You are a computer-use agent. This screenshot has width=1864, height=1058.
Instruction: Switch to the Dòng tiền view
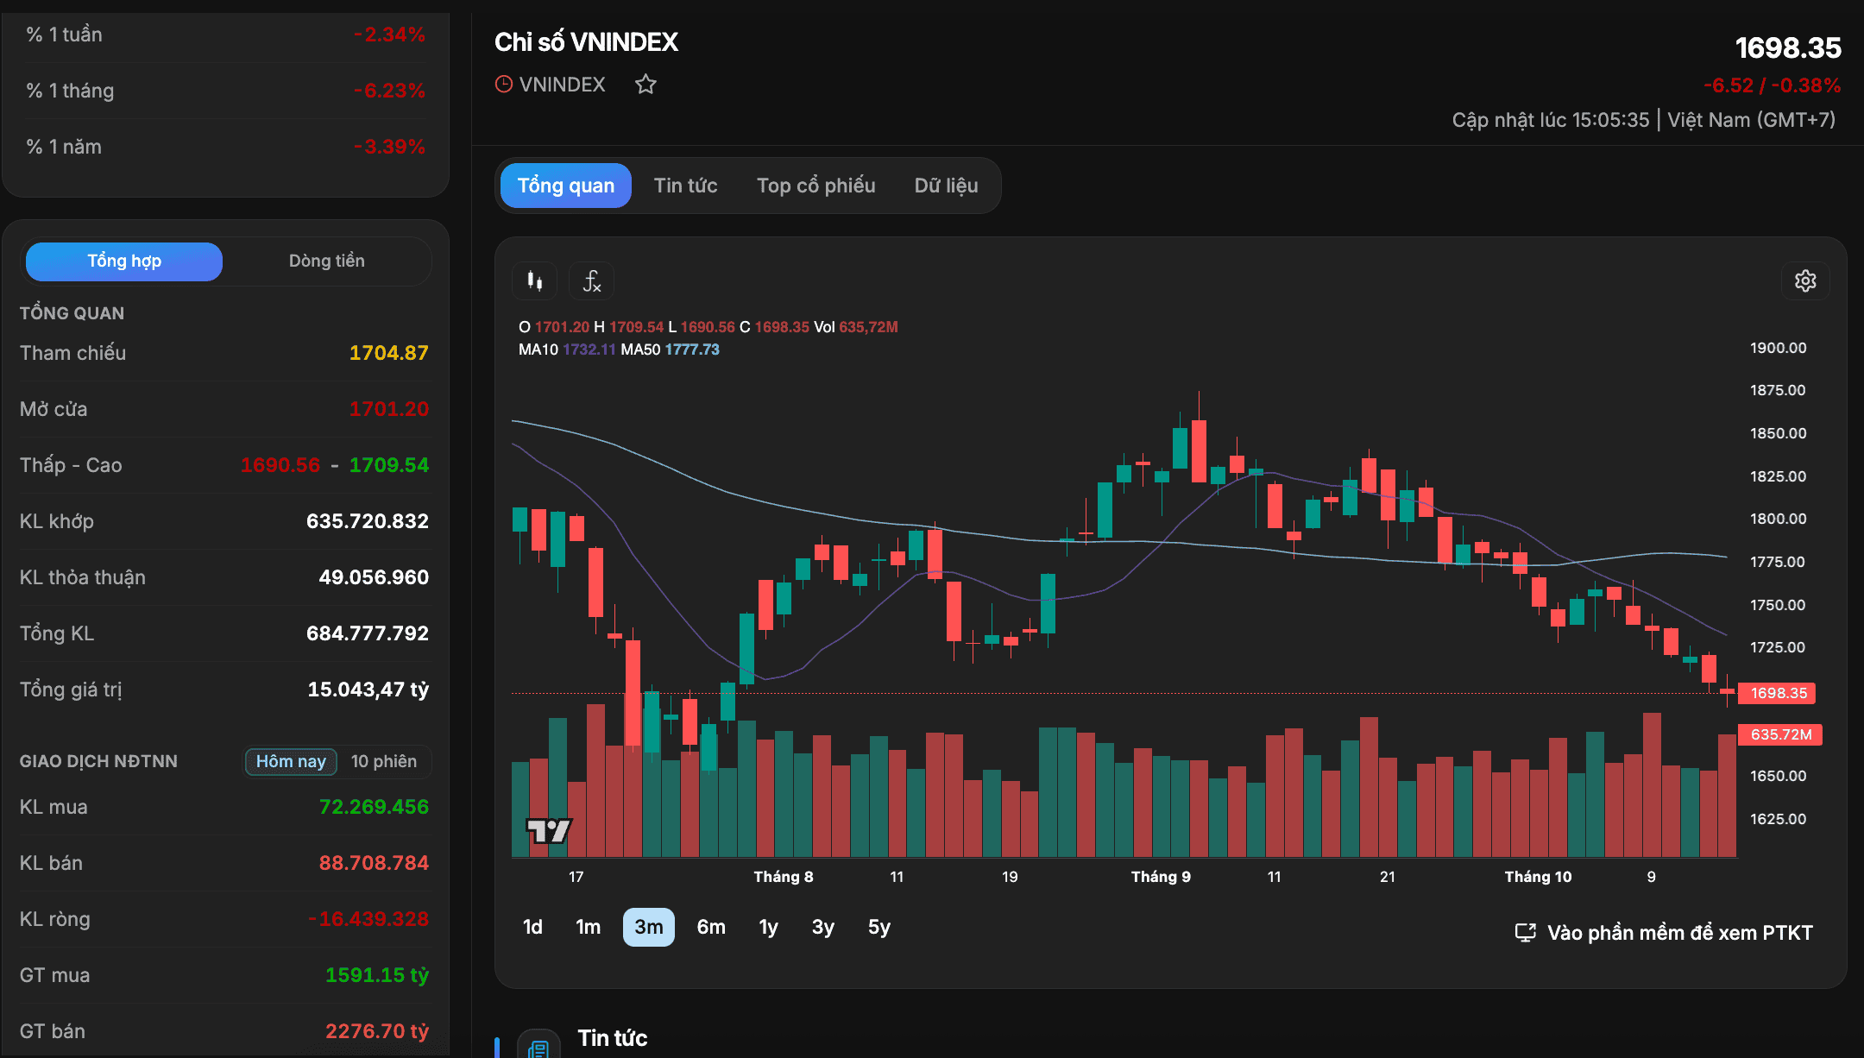click(x=327, y=261)
